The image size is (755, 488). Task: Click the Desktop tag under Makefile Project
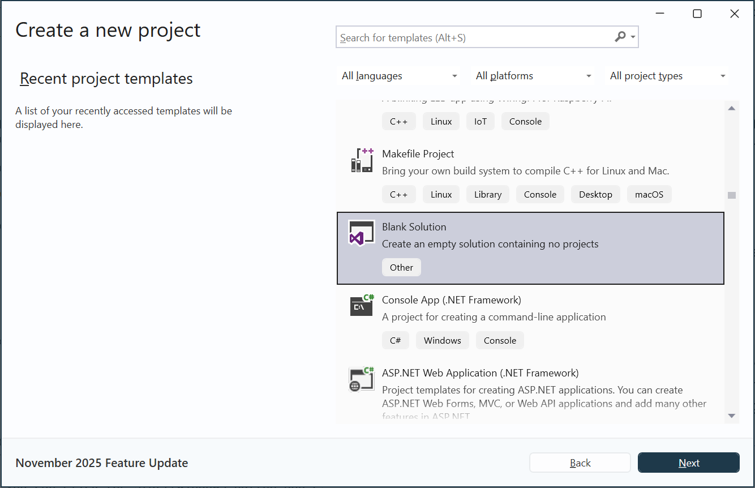point(595,194)
